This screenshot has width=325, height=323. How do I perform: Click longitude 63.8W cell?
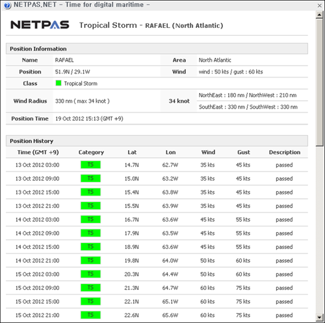click(x=170, y=192)
